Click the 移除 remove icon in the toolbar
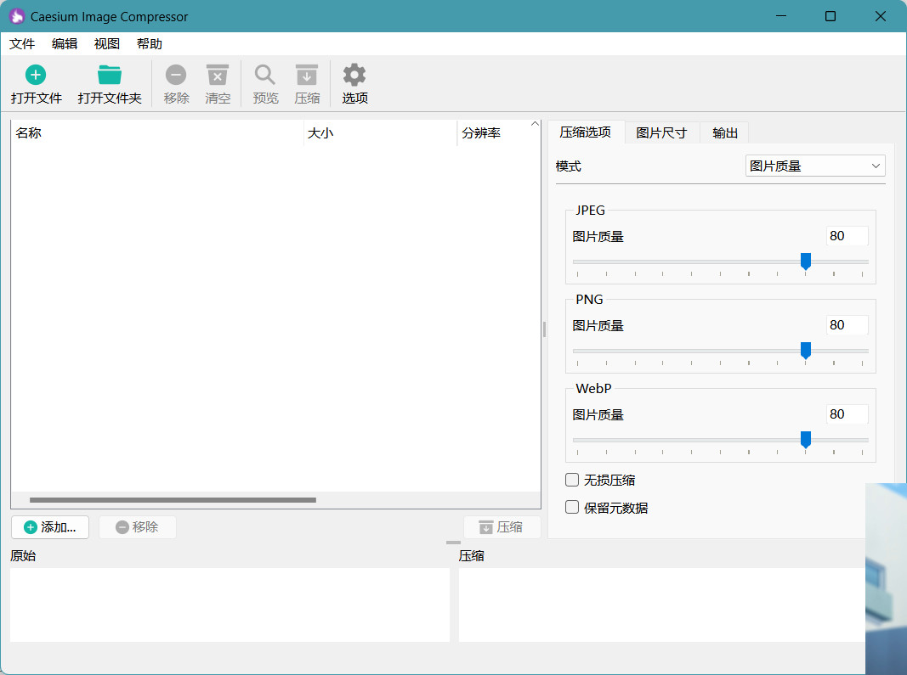Image resolution: width=907 pixels, height=675 pixels. click(176, 75)
